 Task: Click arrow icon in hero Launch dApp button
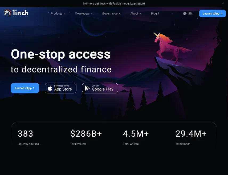coord(34,88)
